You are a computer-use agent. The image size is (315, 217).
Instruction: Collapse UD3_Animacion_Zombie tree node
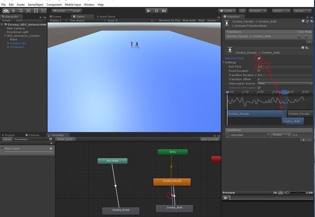5,36
